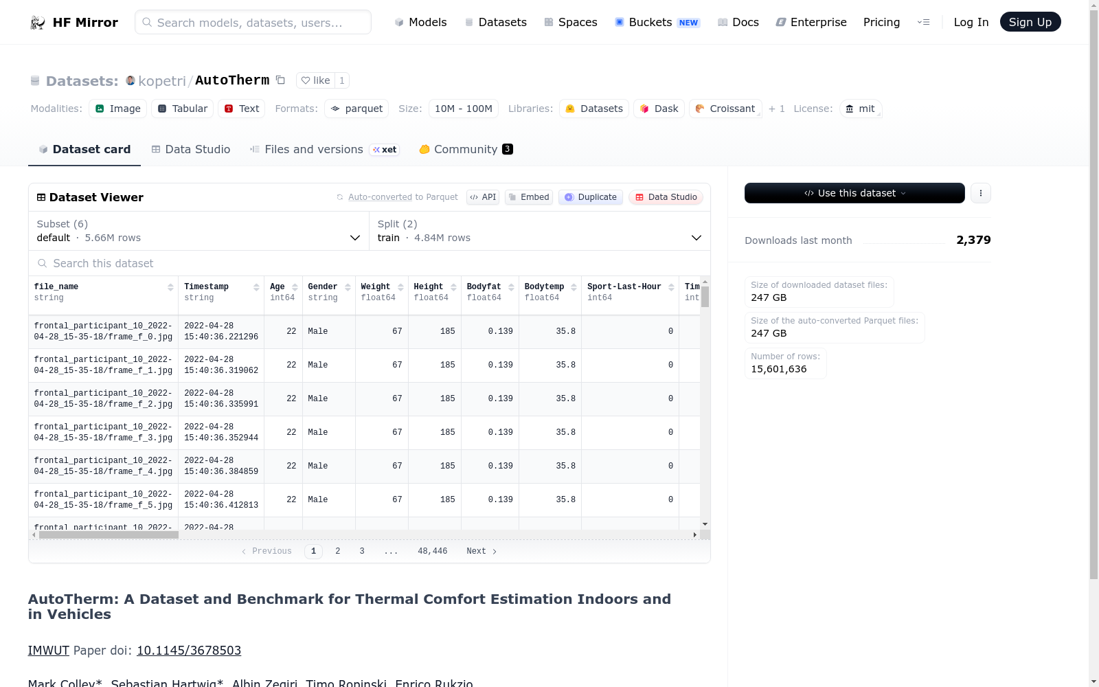Click the kopetri user avatar
Image resolution: width=1099 pixels, height=687 pixels.
pos(131,80)
